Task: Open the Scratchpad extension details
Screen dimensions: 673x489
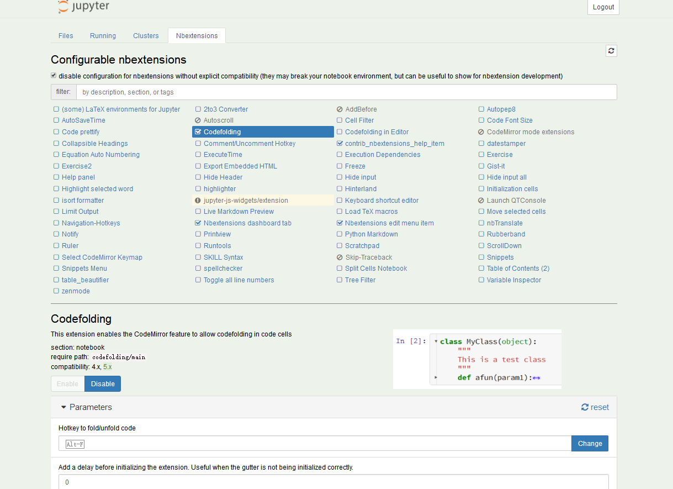Action: click(x=362, y=246)
